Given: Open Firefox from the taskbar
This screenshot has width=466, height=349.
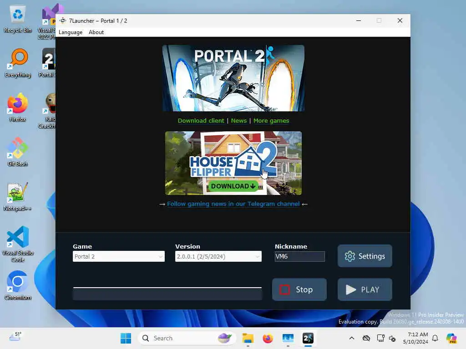Looking at the screenshot, I should pyautogui.click(x=268, y=338).
